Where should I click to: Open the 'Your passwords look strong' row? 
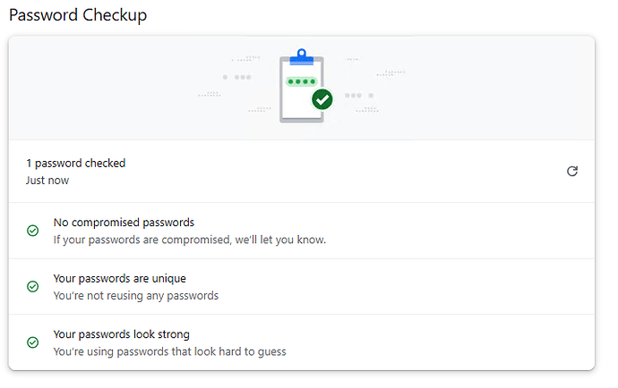point(302,342)
